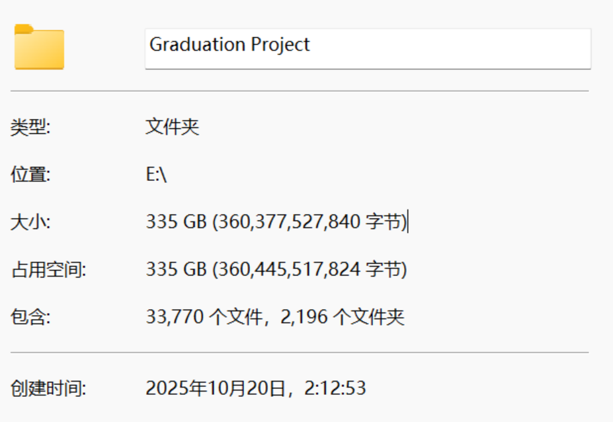The height and width of the screenshot is (422, 613).
Task: Click the "2,196 个文件夹" folder count
Action: [x=343, y=317]
